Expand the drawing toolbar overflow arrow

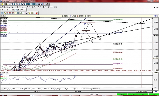coord(39,13)
